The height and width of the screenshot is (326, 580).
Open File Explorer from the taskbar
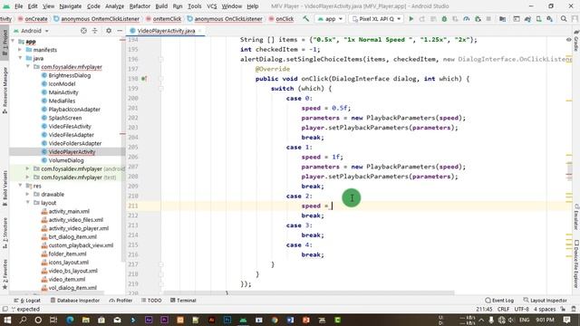tap(86, 320)
